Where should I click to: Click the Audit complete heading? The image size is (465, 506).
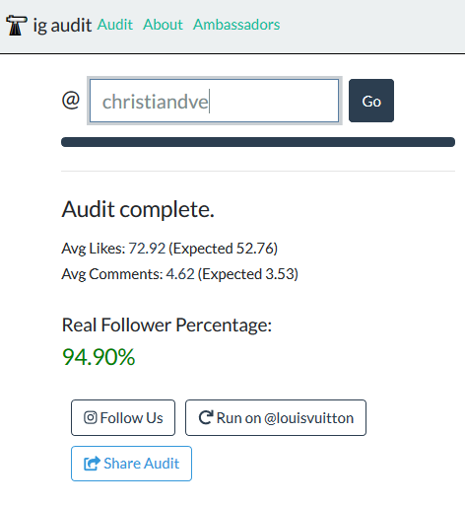138,209
